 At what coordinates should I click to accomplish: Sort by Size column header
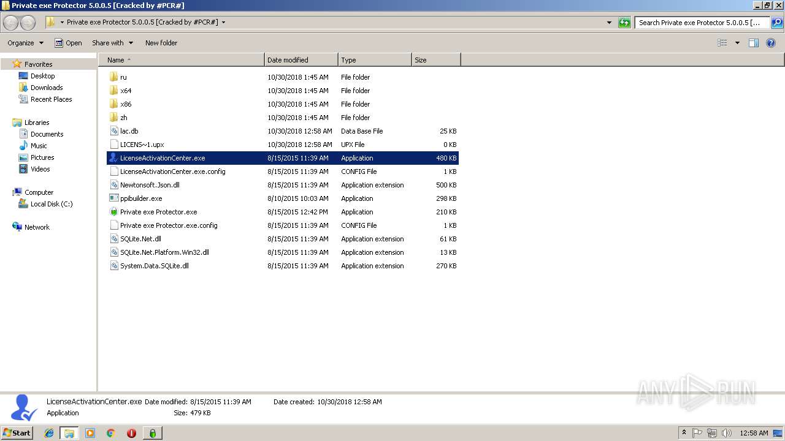click(436, 60)
